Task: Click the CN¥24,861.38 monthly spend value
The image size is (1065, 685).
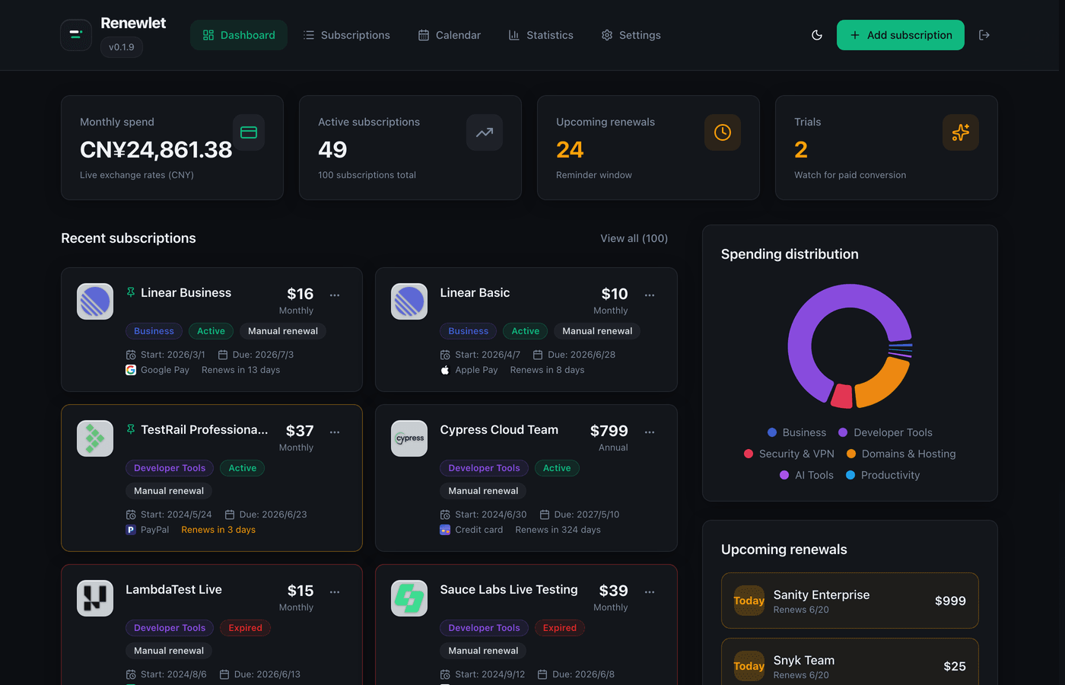Action: (x=156, y=150)
